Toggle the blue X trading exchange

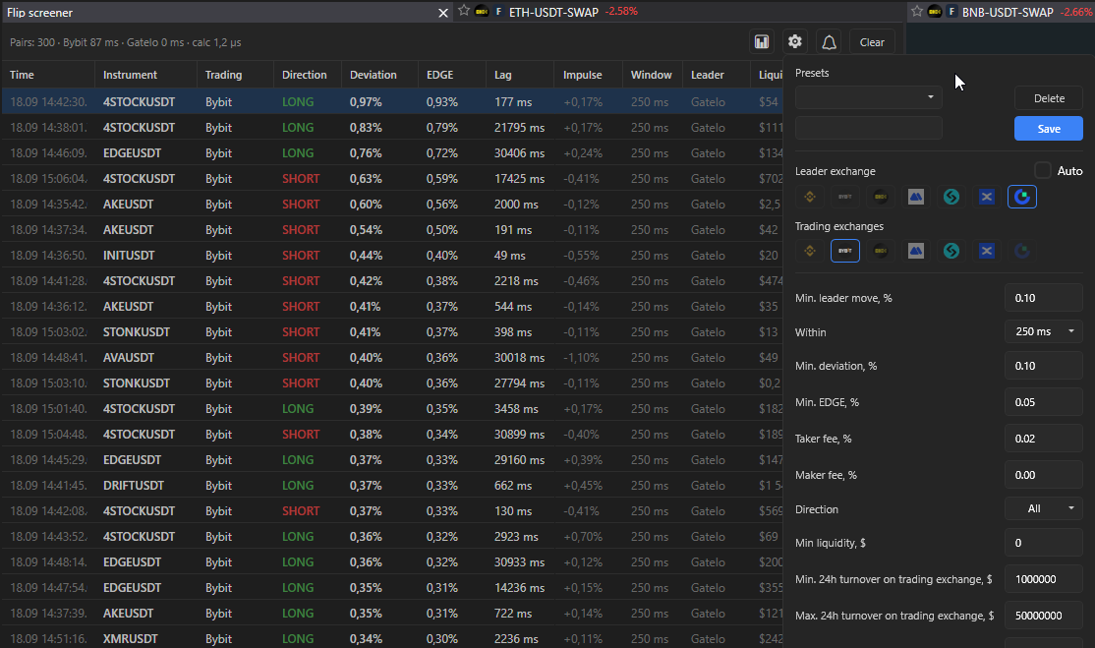click(986, 251)
